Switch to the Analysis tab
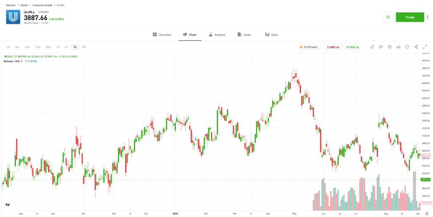 pos(217,35)
